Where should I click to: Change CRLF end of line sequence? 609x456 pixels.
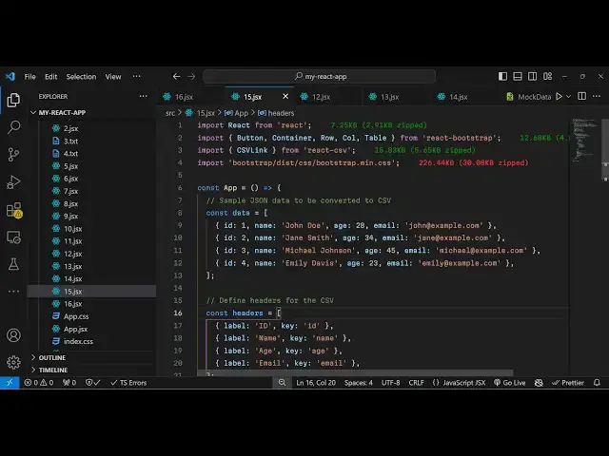[416, 383]
